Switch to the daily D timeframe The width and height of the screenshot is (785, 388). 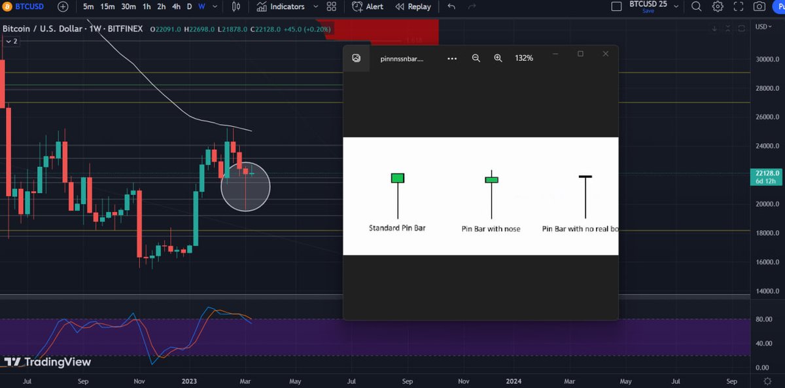point(190,7)
